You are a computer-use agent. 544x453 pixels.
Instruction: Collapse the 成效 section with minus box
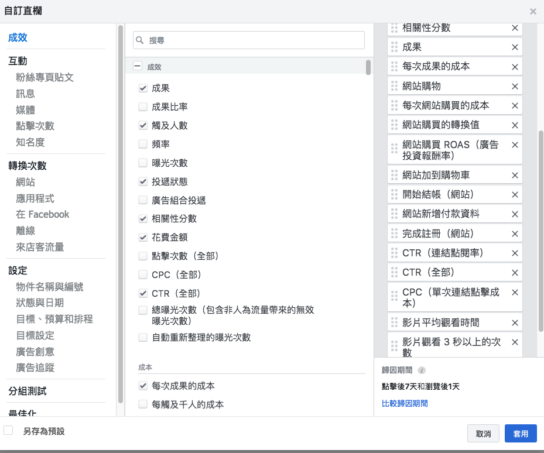138,67
